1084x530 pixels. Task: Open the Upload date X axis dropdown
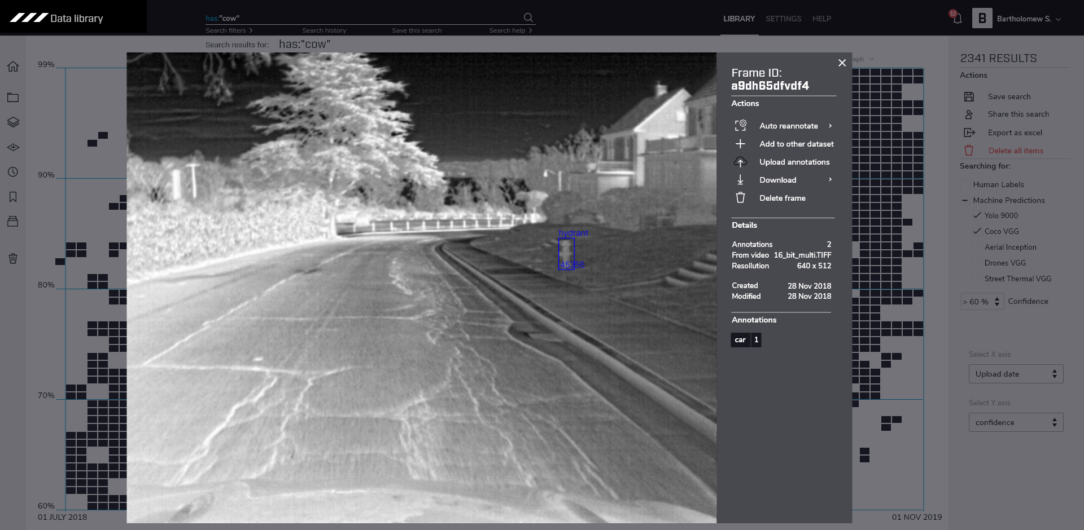(1016, 374)
